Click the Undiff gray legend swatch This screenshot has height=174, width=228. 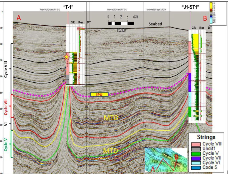[x=196, y=149]
